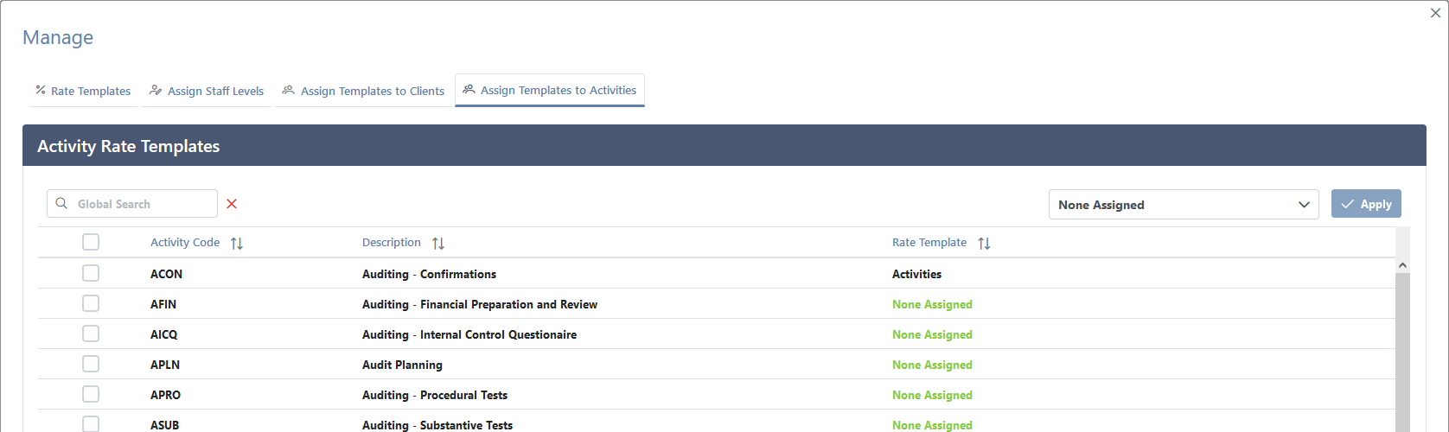
Task: Sort by Rate Template column arrows
Action: point(984,244)
